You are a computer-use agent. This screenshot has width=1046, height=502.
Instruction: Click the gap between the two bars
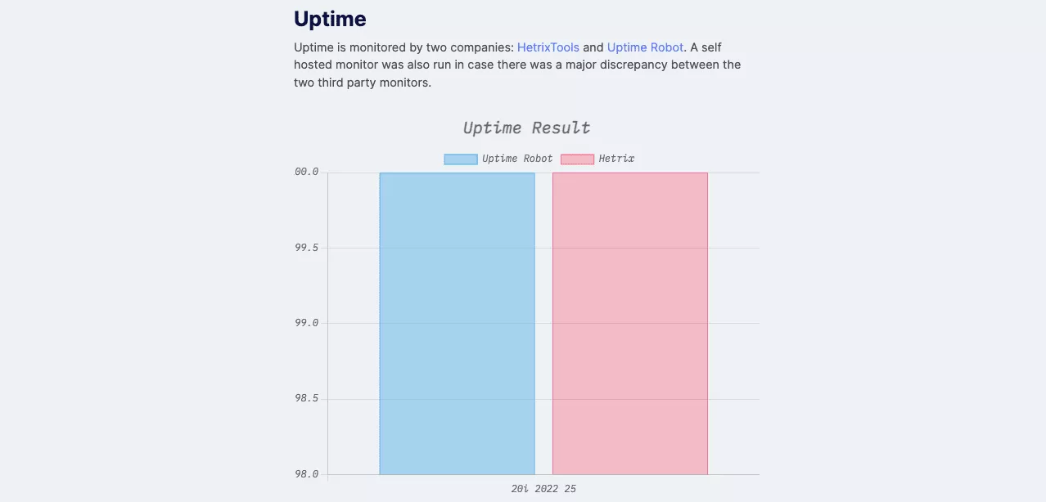tap(543, 323)
